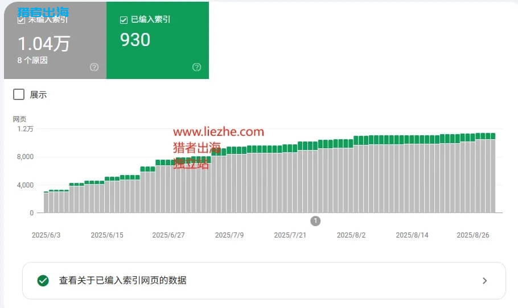518x308 pixels.
Task: Click the 2025/6/27 date axis label
Action: pos(168,235)
